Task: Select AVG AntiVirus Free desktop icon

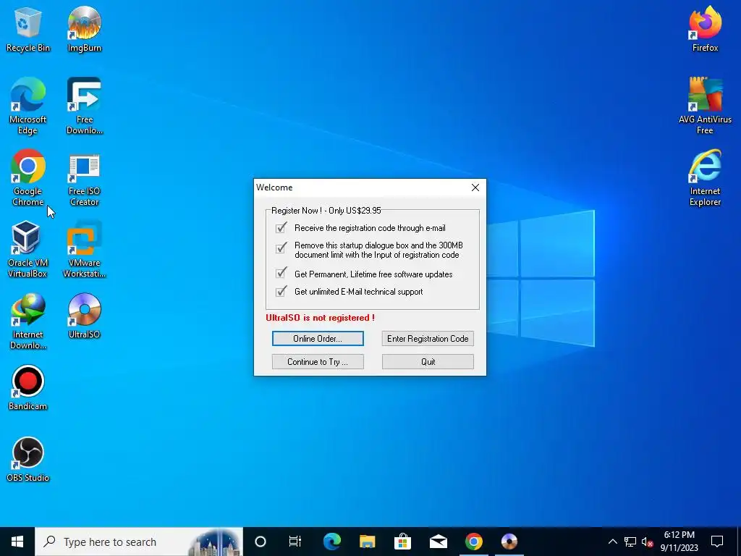Action: pos(705,106)
